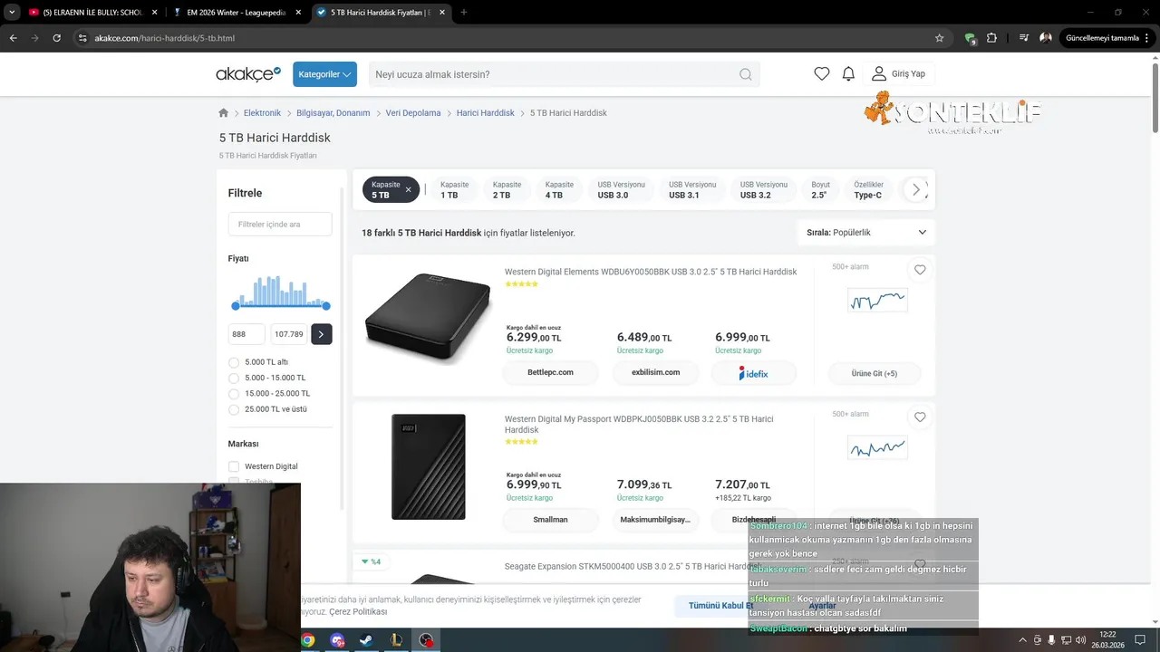Open site information icon in address bar
The width and height of the screenshot is (1160, 652).
[82, 38]
